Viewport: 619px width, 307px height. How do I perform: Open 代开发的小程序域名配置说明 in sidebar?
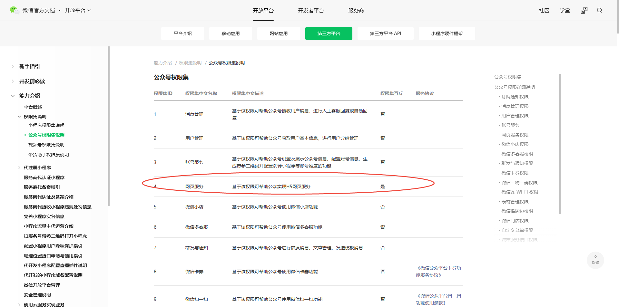(x=53, y=275)
